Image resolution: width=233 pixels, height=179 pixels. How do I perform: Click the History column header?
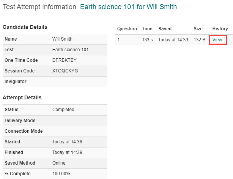(220, 29)
